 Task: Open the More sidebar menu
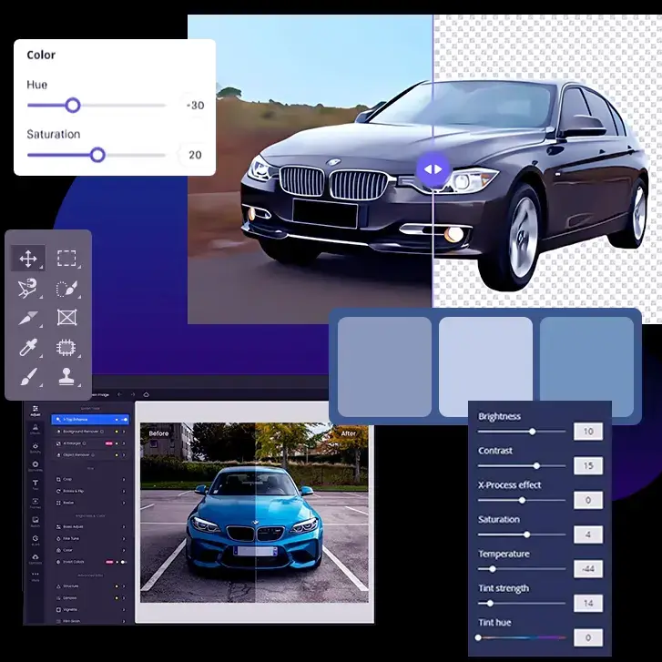pos(36,576)
